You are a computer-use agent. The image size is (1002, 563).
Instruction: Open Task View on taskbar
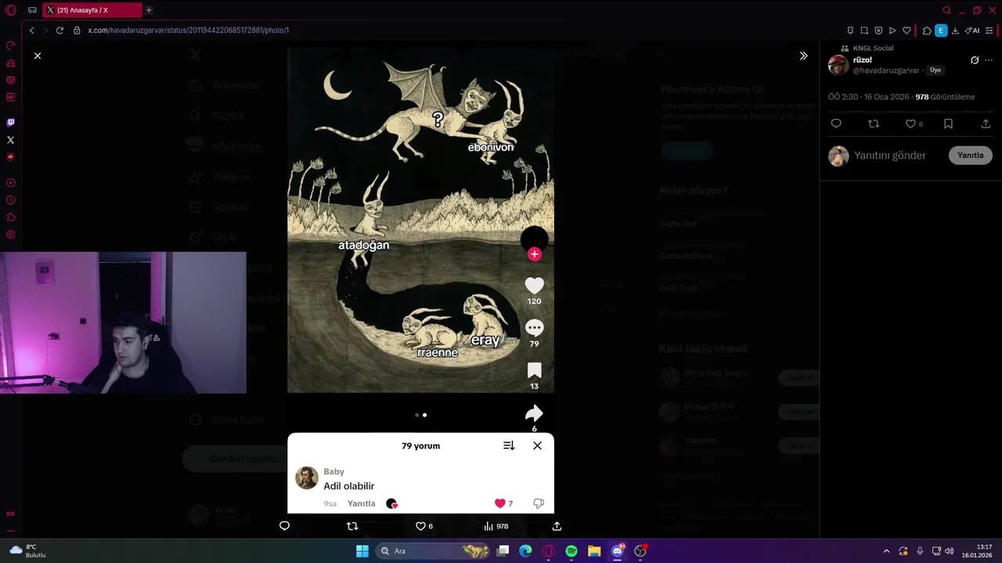pyautogui.click(x=503, y=551)
